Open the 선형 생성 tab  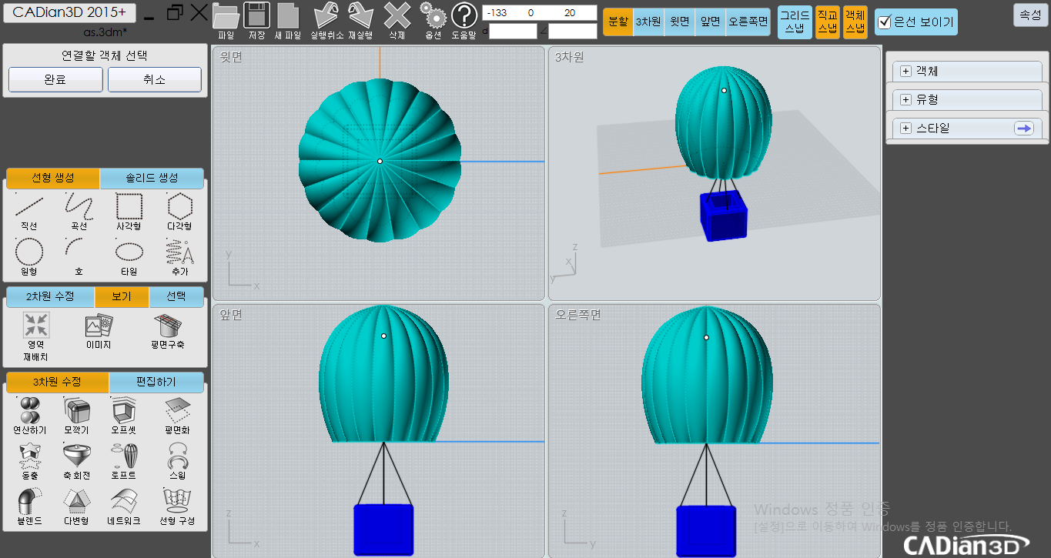point(53,178)
